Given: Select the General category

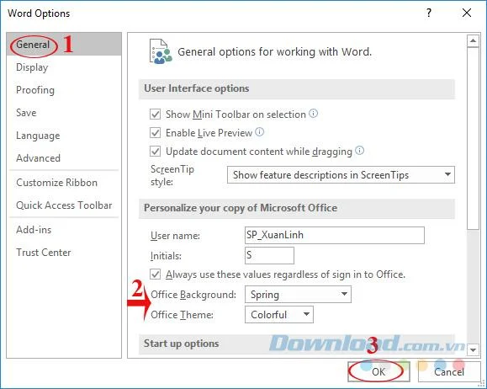Looking at the screenshot, I should (64, 45).
